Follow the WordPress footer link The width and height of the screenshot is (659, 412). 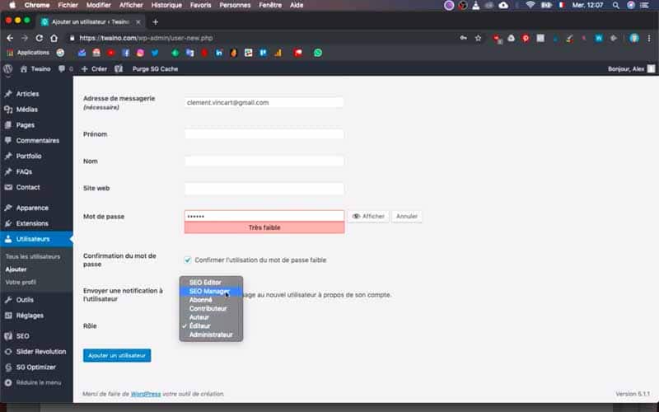146,394
